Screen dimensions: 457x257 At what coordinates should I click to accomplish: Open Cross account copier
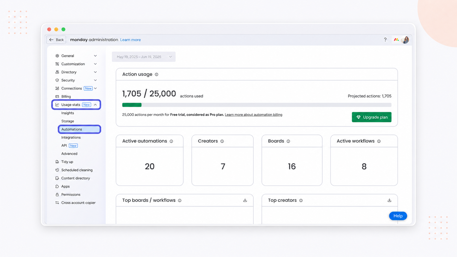pyautogui.click(x=78, y=203)
